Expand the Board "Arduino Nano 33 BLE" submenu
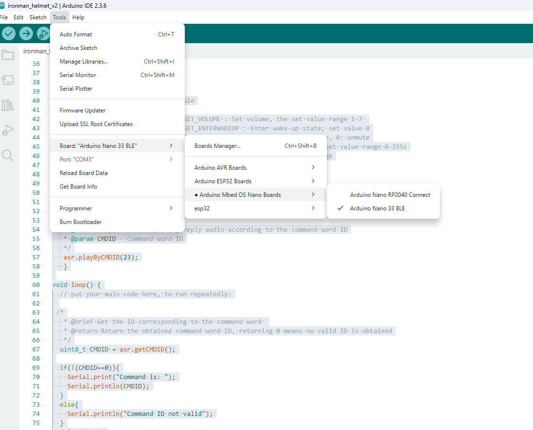The height and width of the screenshot is (430, 533). (x=117, y=146)
